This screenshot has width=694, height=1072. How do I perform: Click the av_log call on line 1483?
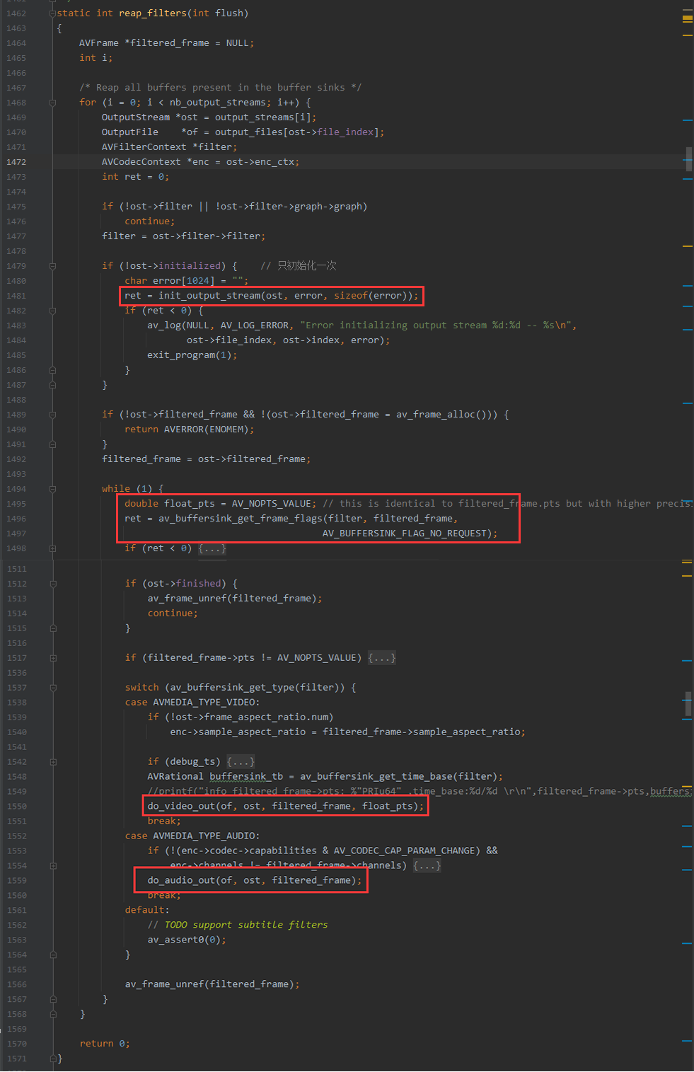point(164,325)
